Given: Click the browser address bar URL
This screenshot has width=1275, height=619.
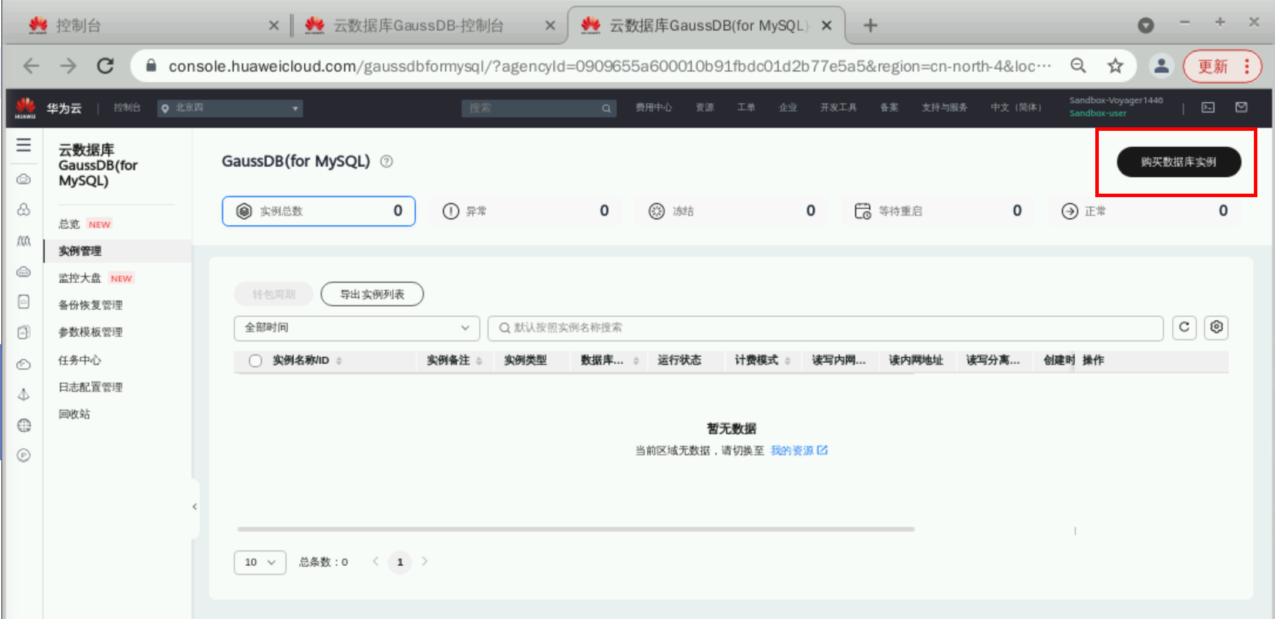Looking at the screenshot, I should [610, 66].
